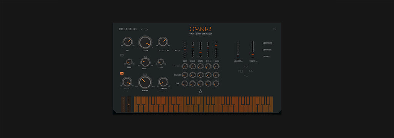Click the OMNI-2 STRING preset name

(x=128, y=29)
